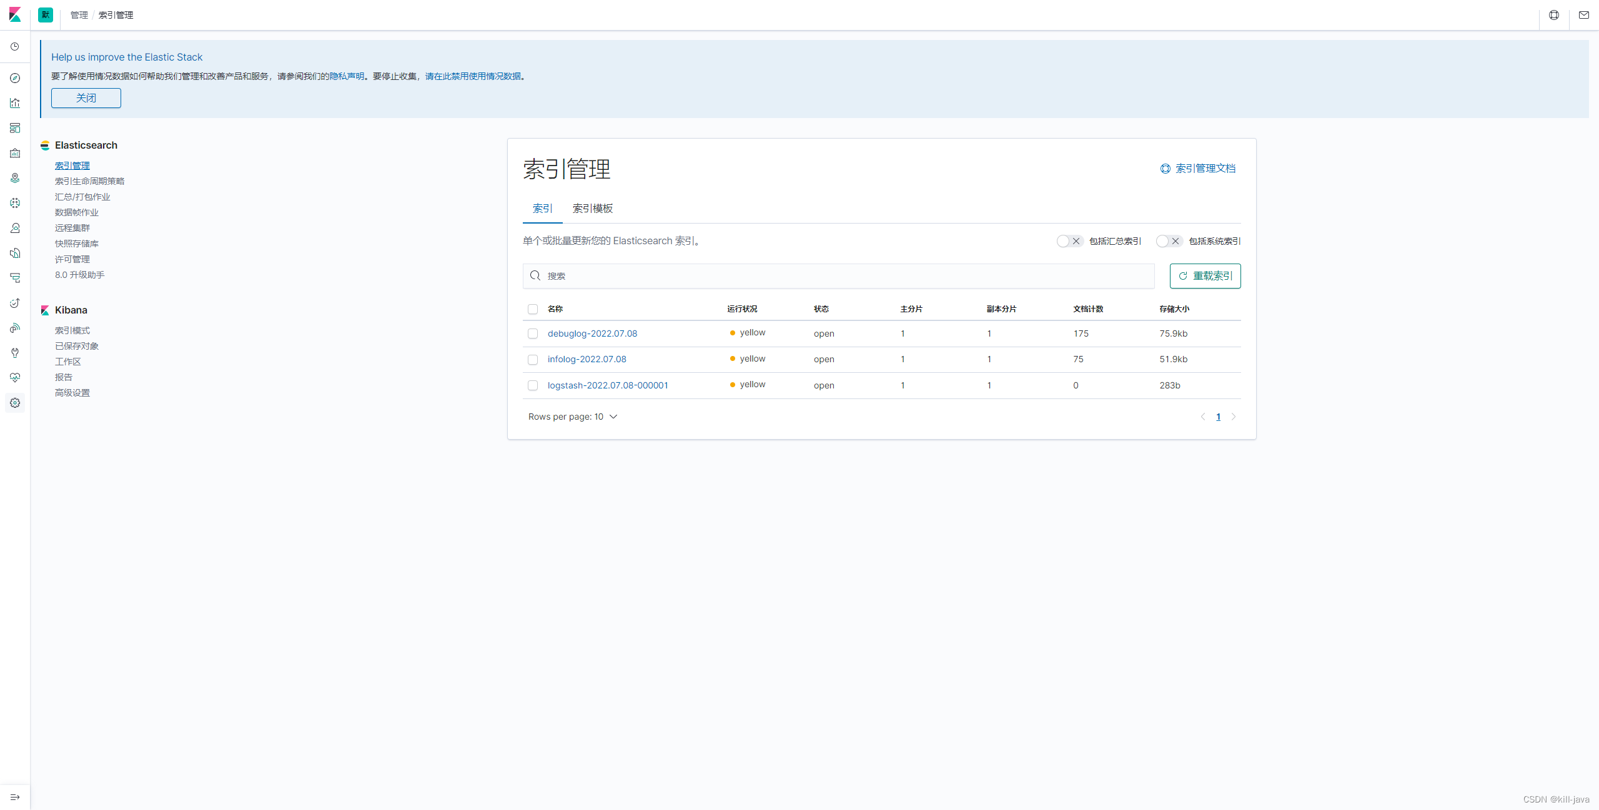Click 管理 in the breadcrumb
Screen dimensions: 1599x810
[x=79, y=15]
